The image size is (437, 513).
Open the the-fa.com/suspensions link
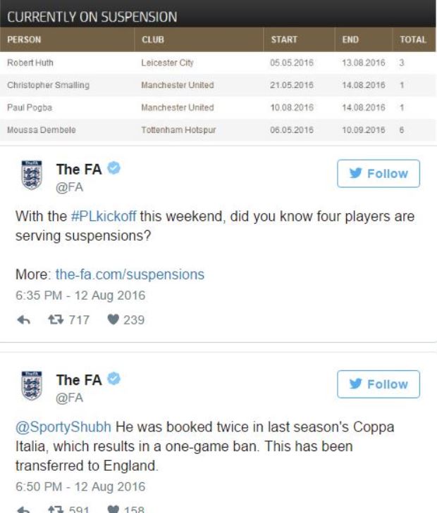(x=130, y=274)
